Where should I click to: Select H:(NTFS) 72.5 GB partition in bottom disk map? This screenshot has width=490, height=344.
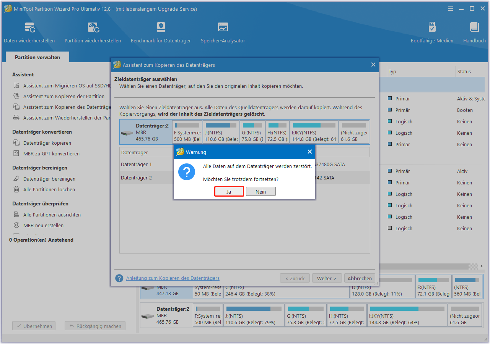coord(347,315)
